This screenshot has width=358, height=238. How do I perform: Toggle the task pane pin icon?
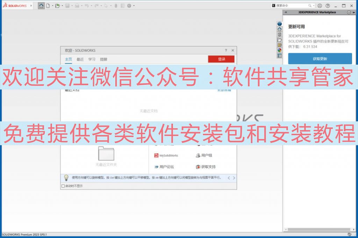pos(354,12)
